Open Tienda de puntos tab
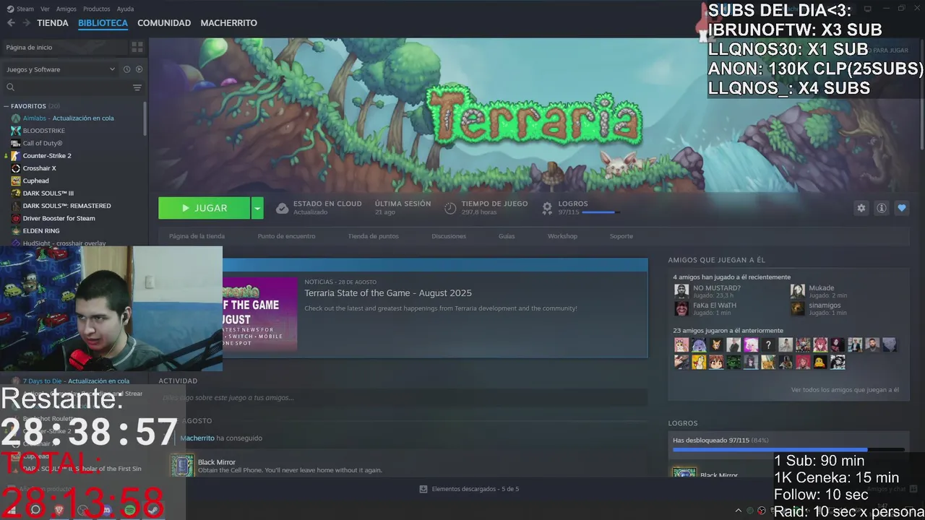The height and width of the screenshot is (520, 925). (373, 236)
